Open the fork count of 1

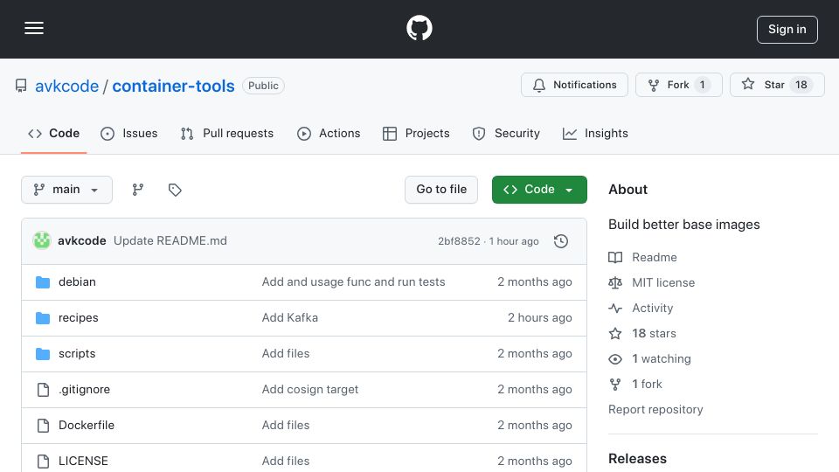[702, 85]
